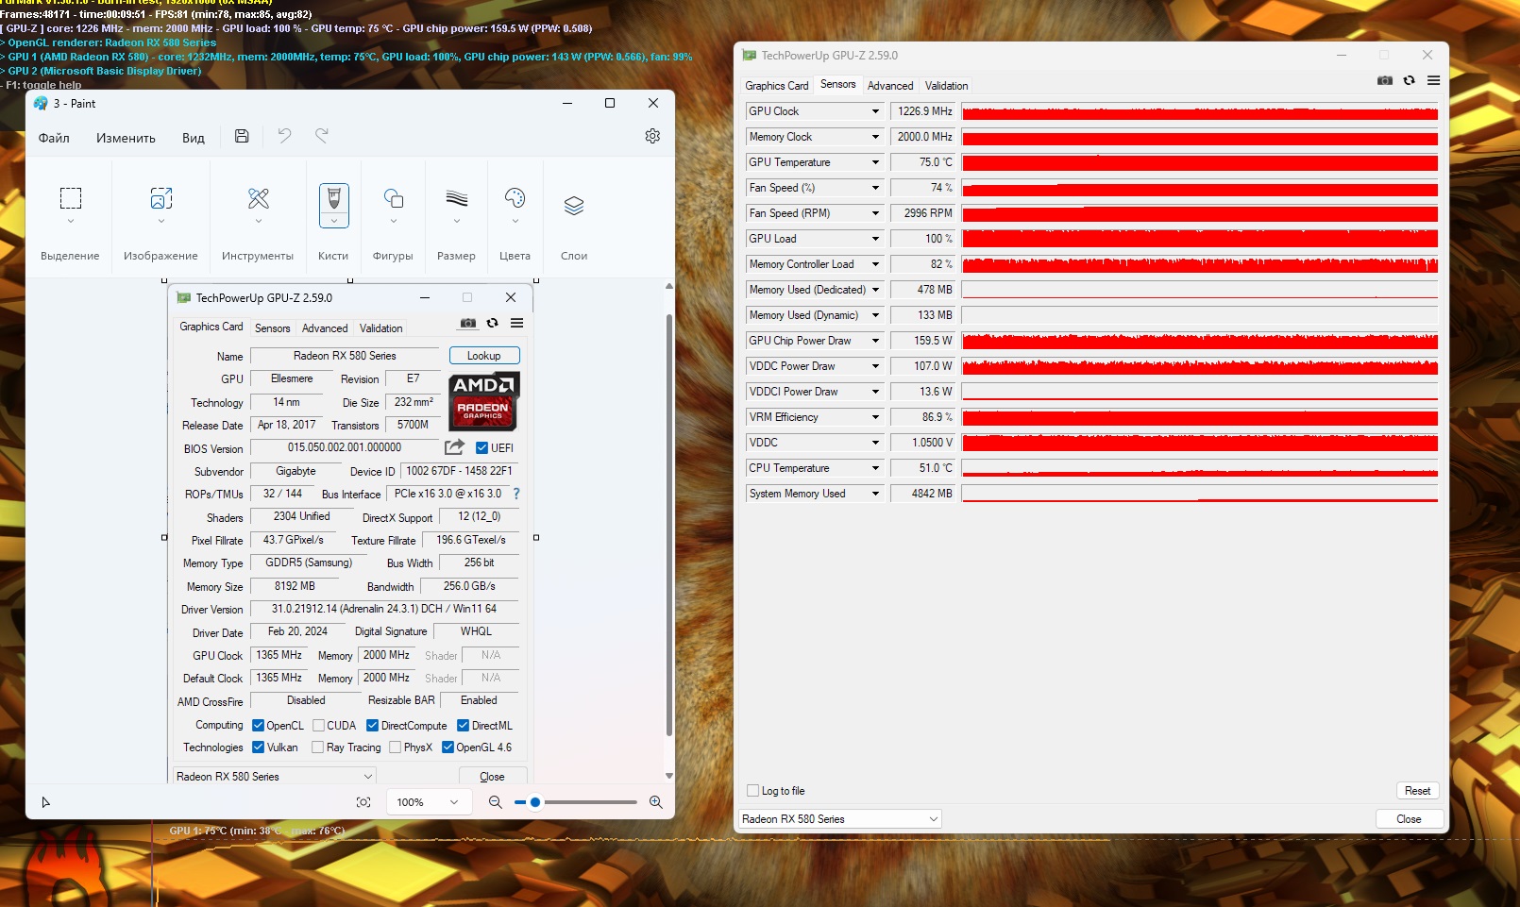Click the zoom in magnifier in Paint

pos(656,802)
